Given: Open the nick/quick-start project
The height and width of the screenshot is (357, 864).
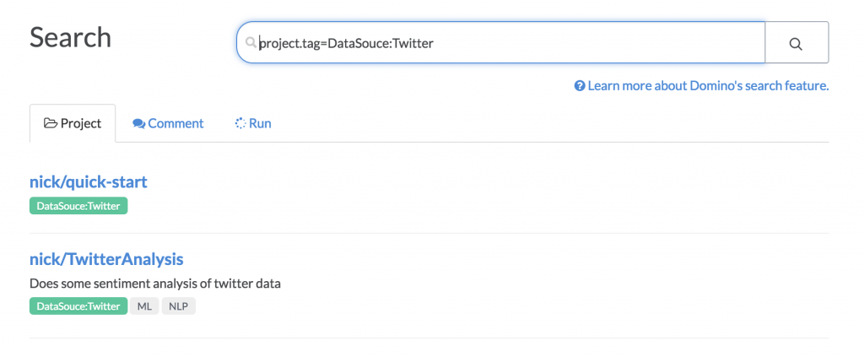Looking at the screenshot, I should click(89, 181).
